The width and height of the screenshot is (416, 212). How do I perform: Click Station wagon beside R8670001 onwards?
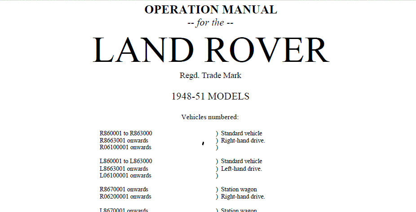pos(239,190)
